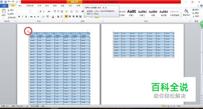
Task: Apply the Heading 2 style
Action: point(142,13)
